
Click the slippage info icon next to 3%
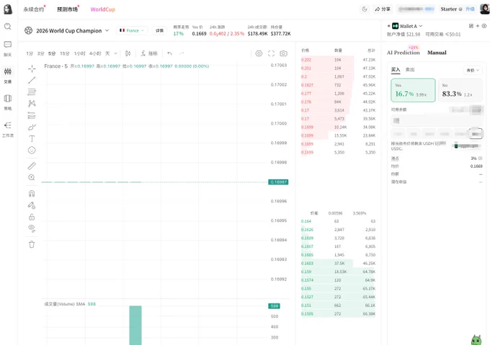click(x=481, y=158)
